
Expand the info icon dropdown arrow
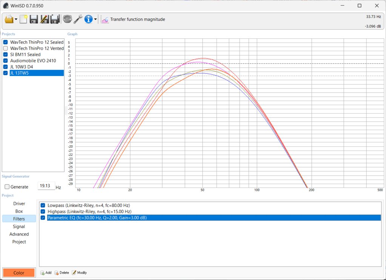coord(95,19)
